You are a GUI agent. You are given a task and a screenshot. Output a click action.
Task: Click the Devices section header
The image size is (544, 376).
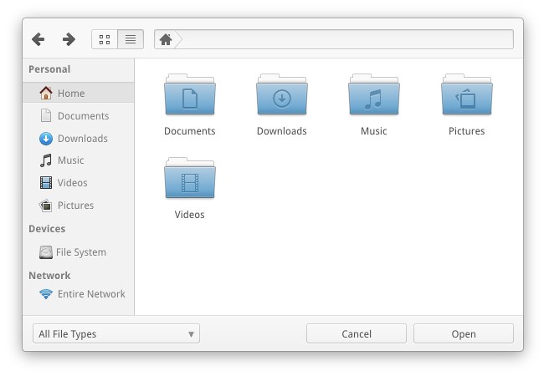[47, 229]
